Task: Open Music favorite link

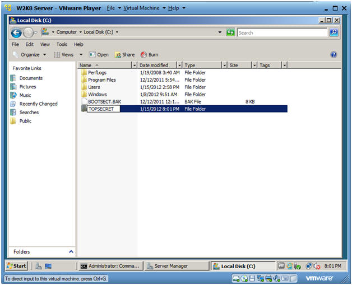Action: (25, 95)
